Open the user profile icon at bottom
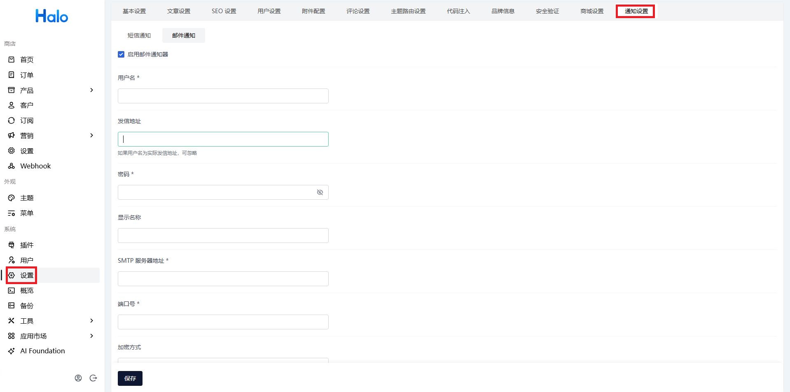This screenshot has width=790, height=392. point(78,378)
